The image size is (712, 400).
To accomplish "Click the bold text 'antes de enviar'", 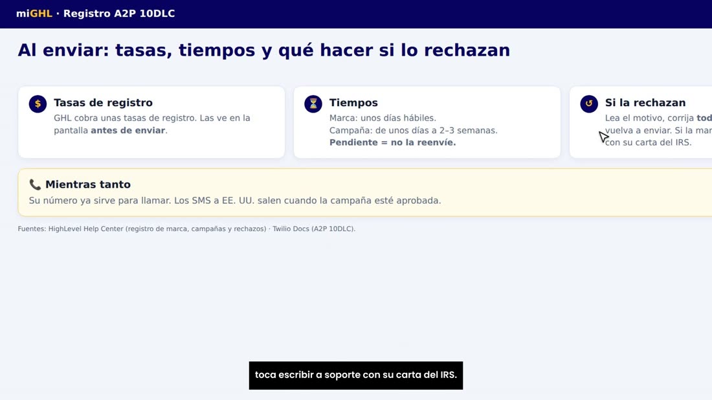I will pyautogui.click(x=128, y=130).
